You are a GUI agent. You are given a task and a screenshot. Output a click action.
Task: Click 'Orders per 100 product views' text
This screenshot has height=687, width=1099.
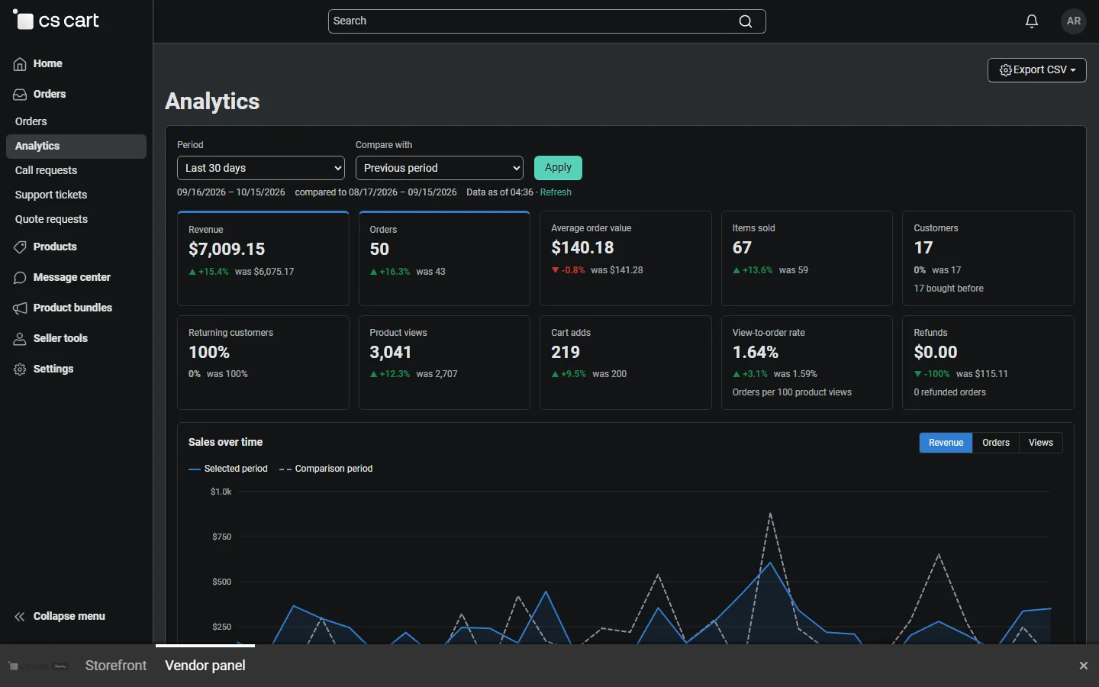tap(792, 392)
